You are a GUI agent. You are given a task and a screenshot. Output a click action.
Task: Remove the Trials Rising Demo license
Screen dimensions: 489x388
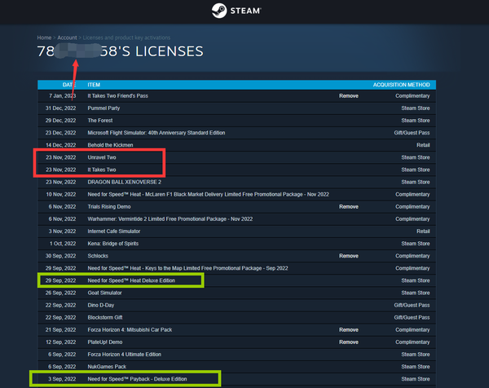[x=349, y=206]
